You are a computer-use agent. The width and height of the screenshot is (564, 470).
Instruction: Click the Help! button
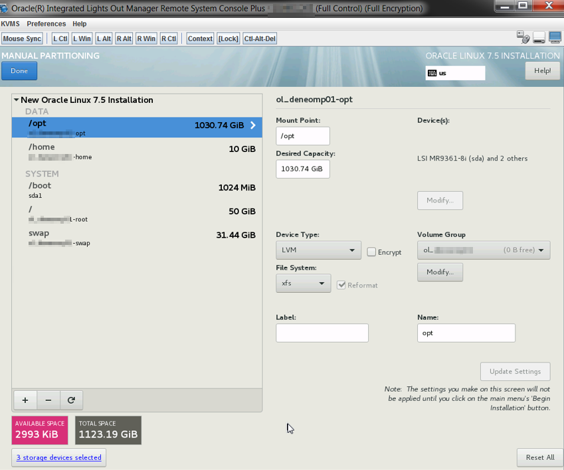(543, 71)
